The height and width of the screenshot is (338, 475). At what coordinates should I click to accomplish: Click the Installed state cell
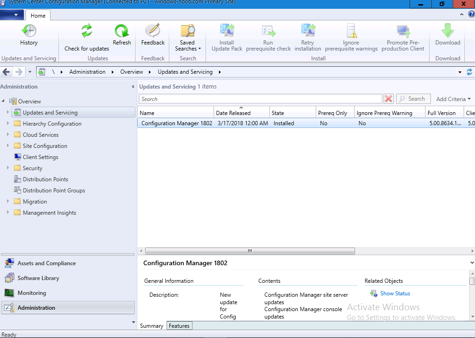click(x=283, y=123)
